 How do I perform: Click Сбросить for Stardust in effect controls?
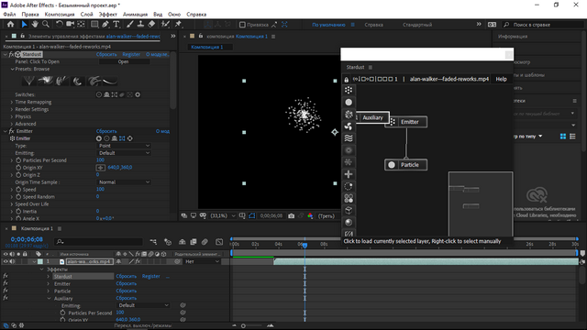[x=106, y=54]
